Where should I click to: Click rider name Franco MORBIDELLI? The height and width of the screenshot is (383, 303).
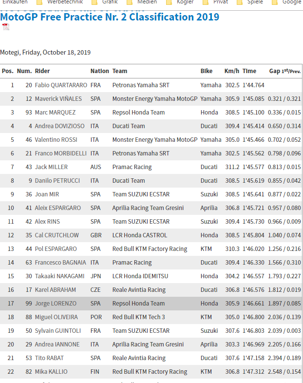(60, 153)
